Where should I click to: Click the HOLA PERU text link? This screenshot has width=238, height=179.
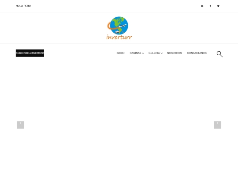pos(23,6)
